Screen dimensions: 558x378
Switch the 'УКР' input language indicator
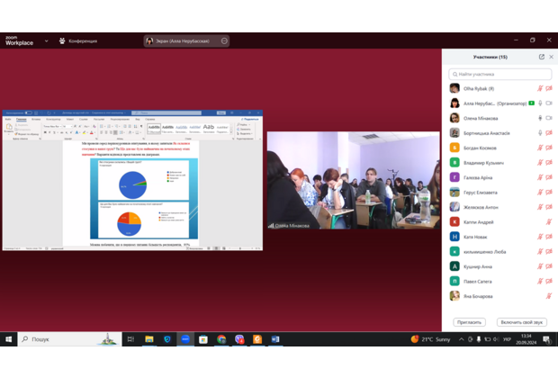[507, 339]
